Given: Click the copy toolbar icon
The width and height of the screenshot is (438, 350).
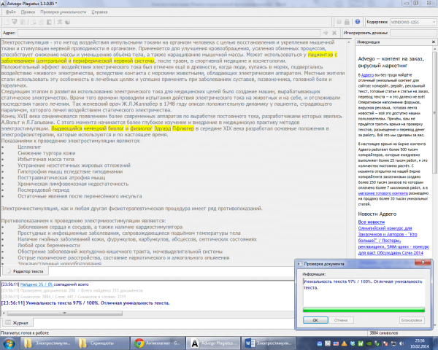Looking at the screenshot, I should (x=41, y=22).
